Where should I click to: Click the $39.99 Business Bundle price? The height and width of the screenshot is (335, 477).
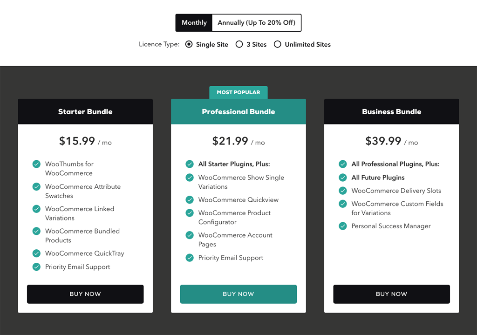(383, 141)
